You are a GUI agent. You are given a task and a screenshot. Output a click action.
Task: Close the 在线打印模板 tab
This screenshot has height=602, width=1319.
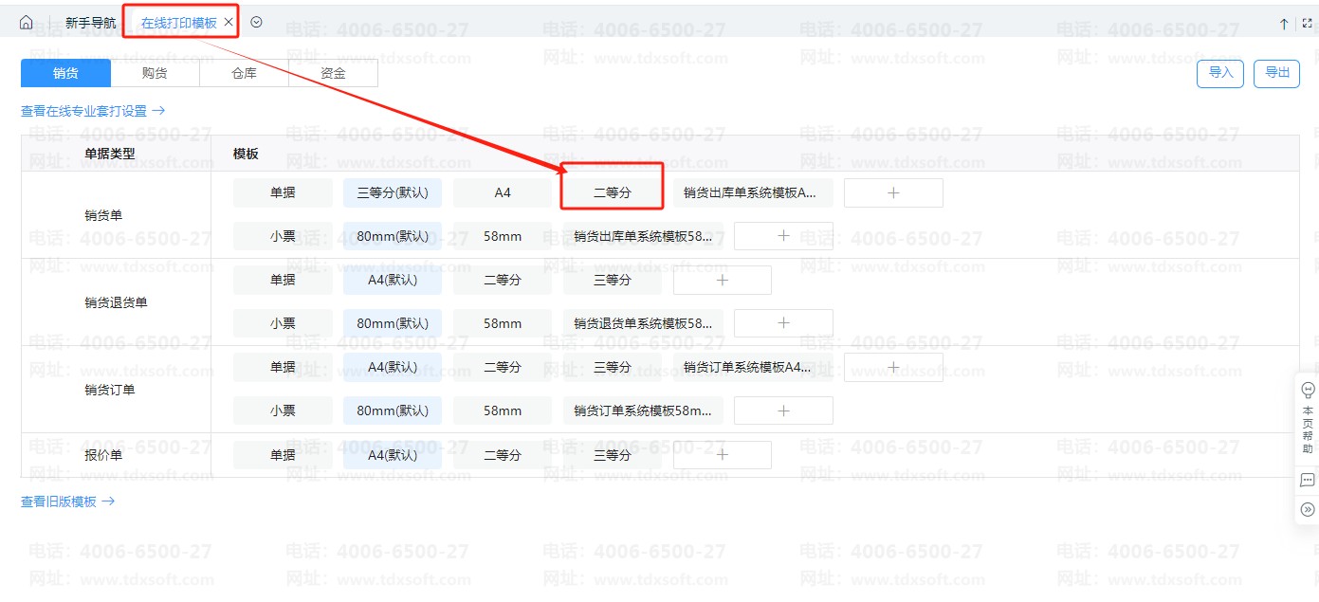pos(228,22)
